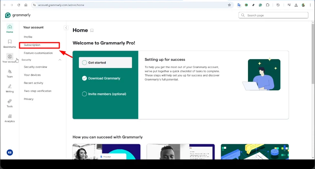The width and height of the screenshot is (315, 169).
Task: Select the Get started checklist step
Action: [x=105, y=62]
